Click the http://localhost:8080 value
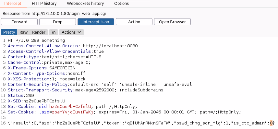The width and height of the screenshot is (278, 129). [x=110, y=46]
